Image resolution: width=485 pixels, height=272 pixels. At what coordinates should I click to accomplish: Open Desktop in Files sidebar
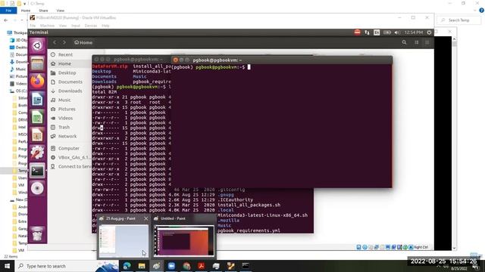(67, 73)
